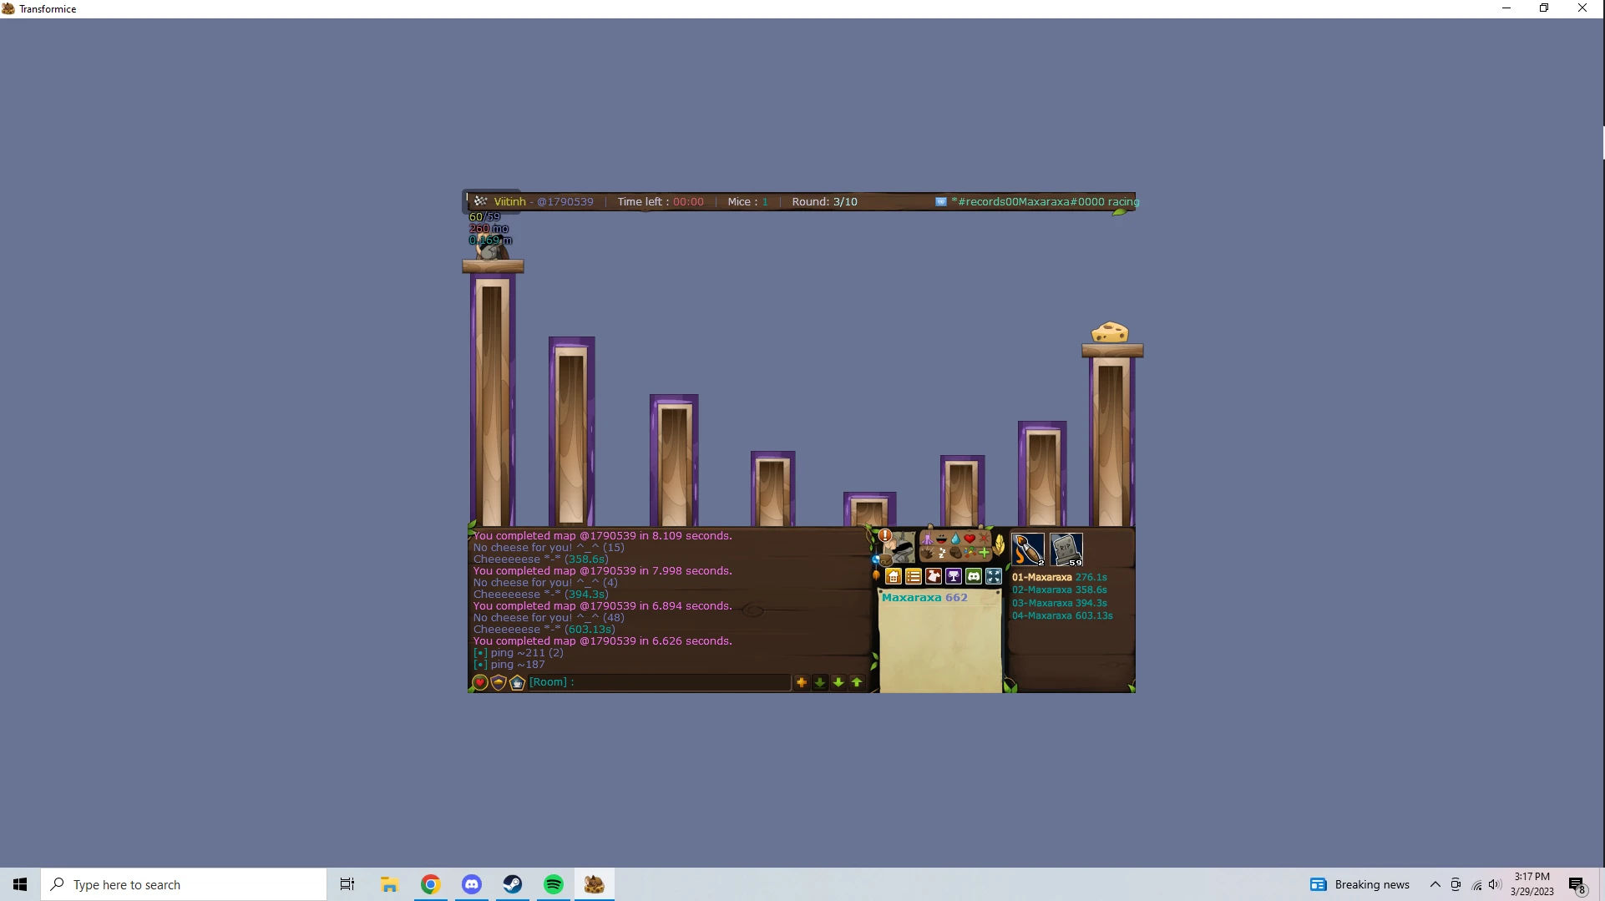Click the 02-Maxaraxa 358.6s record
Screen dimensions: 1605x901
point(1060,590)
